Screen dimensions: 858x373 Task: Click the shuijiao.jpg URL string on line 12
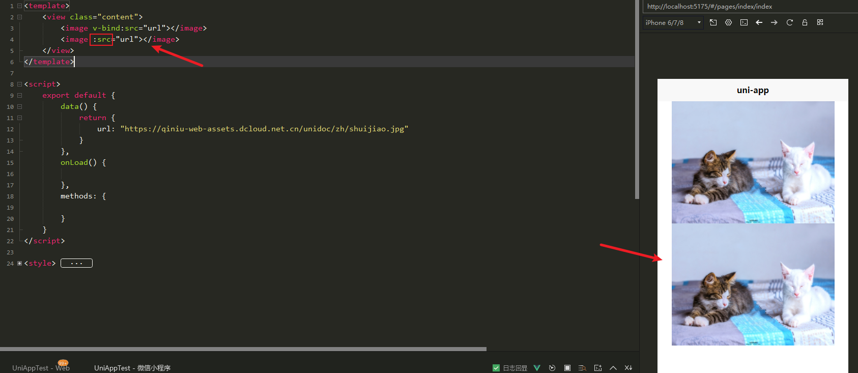point(264,129)
